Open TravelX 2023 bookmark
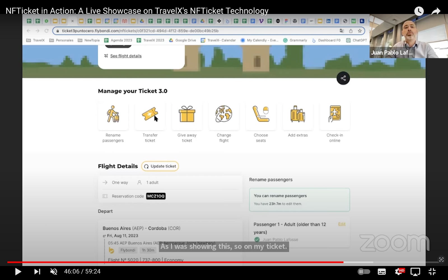Viewport: 448px width, 280px height. (151, 40)
